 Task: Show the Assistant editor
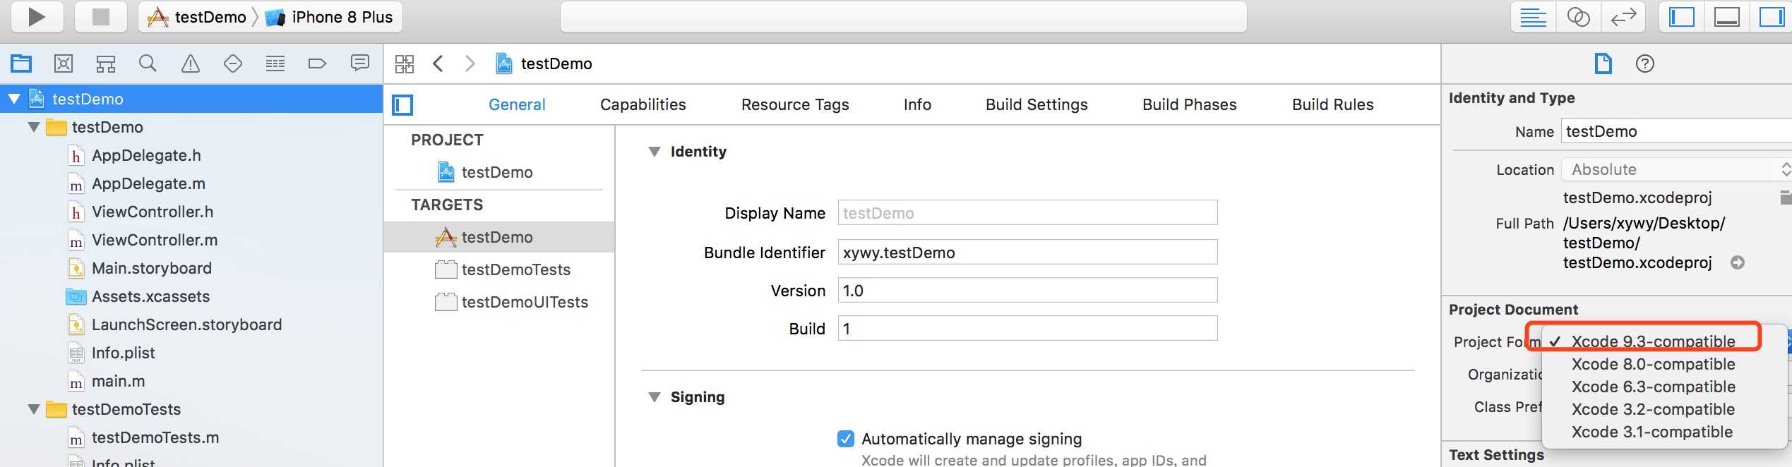[x=1578, y=17]
